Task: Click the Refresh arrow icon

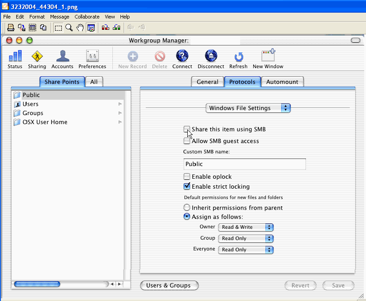Action: click(238, 57)
